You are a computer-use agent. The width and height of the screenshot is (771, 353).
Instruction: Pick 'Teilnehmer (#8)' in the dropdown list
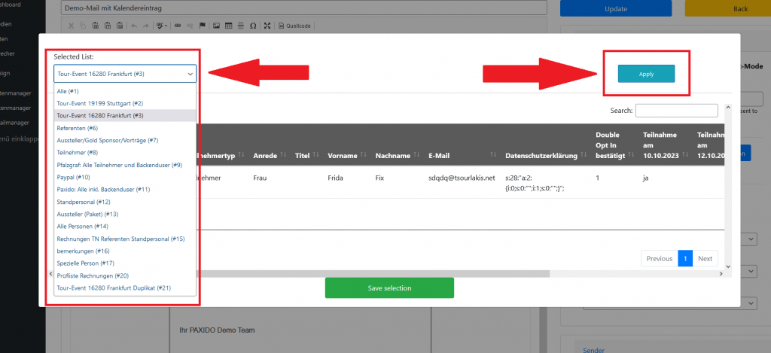pos(78,152)
